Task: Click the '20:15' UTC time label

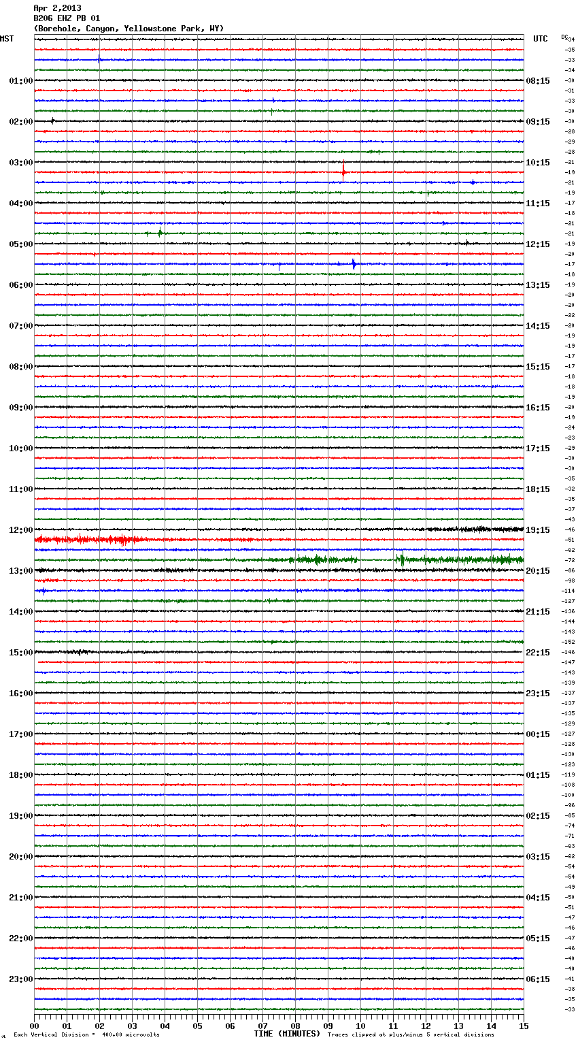Action: click(x=538, y=571)
